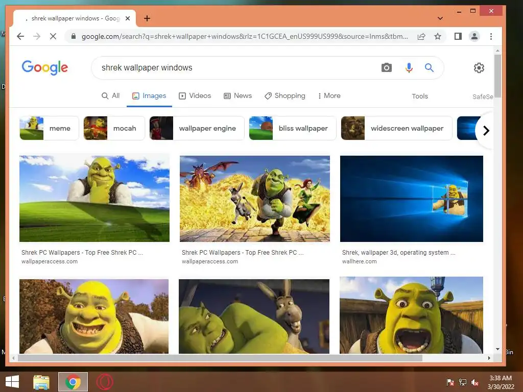Switch to the Videos tab
Viewport: 523px width, 392px height.
(195, 95)
